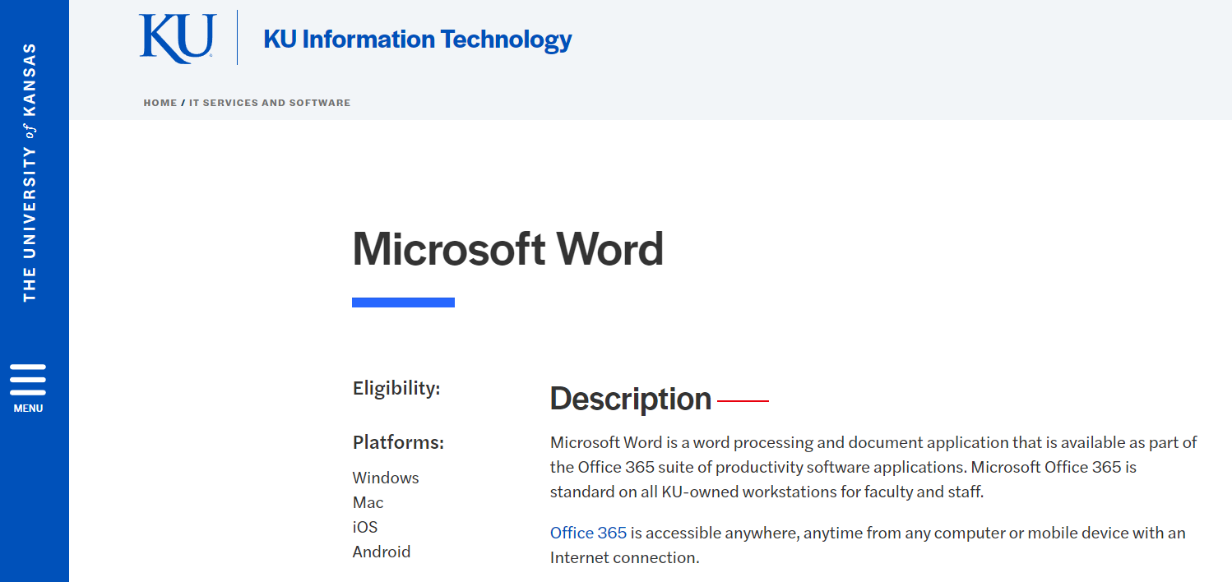This screenshot has height=582, width=1232.
Task: Click the Description heading
Action: coord(630,399)
